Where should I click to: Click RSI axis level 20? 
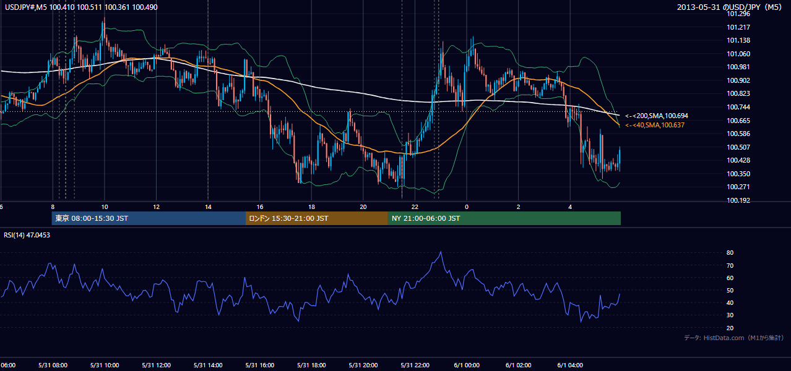point(730,328)
